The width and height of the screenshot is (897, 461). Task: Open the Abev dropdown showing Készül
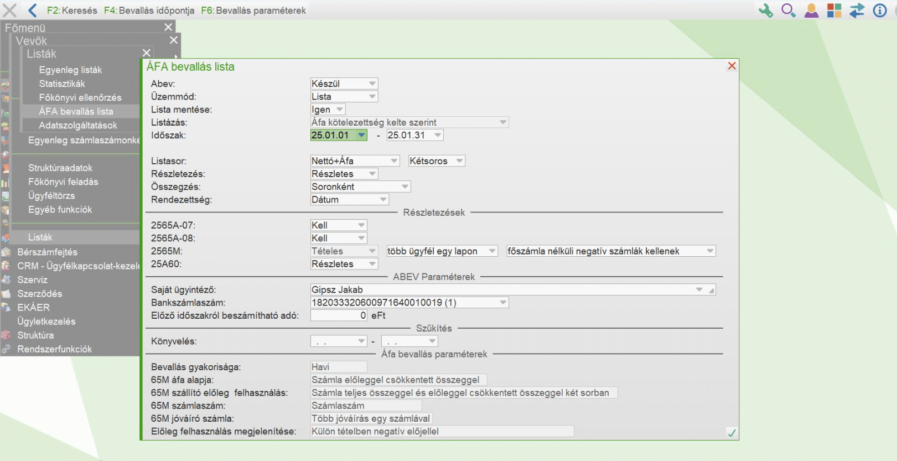[372, 84]
